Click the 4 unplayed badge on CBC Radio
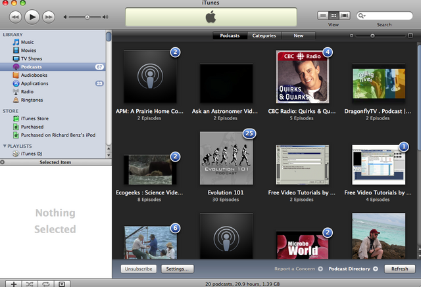Viewport: 421px width, 287px height. pos(328,53)
